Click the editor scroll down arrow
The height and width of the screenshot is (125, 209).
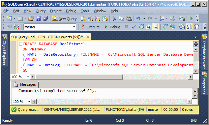[196, 71]
